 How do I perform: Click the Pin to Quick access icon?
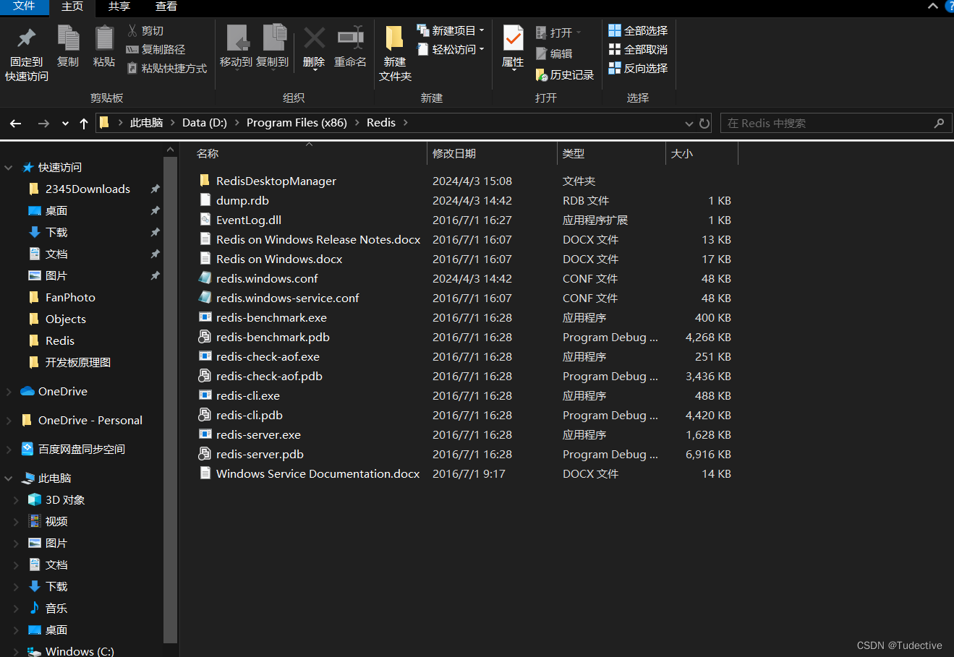pos(27,38)
